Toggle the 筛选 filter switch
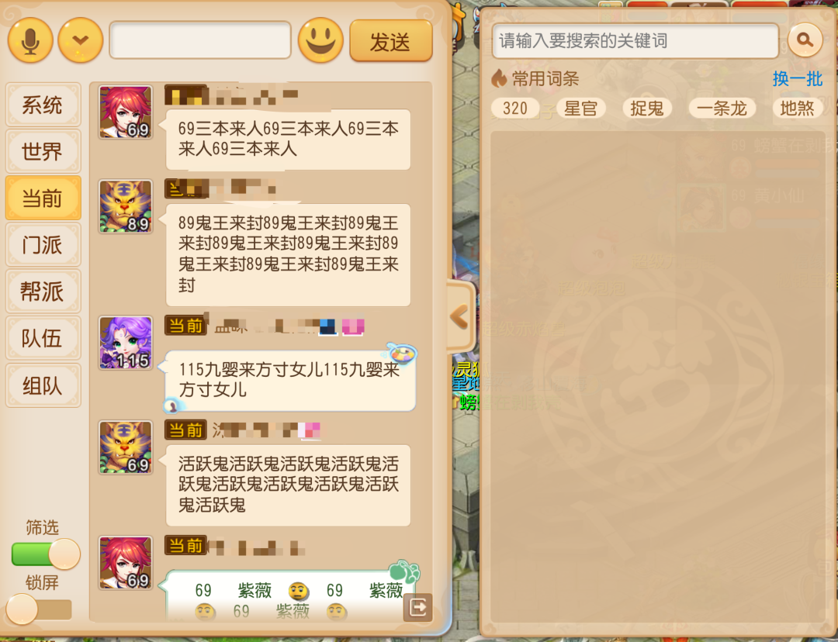The image size is (838, 642). tap(46, 554)
